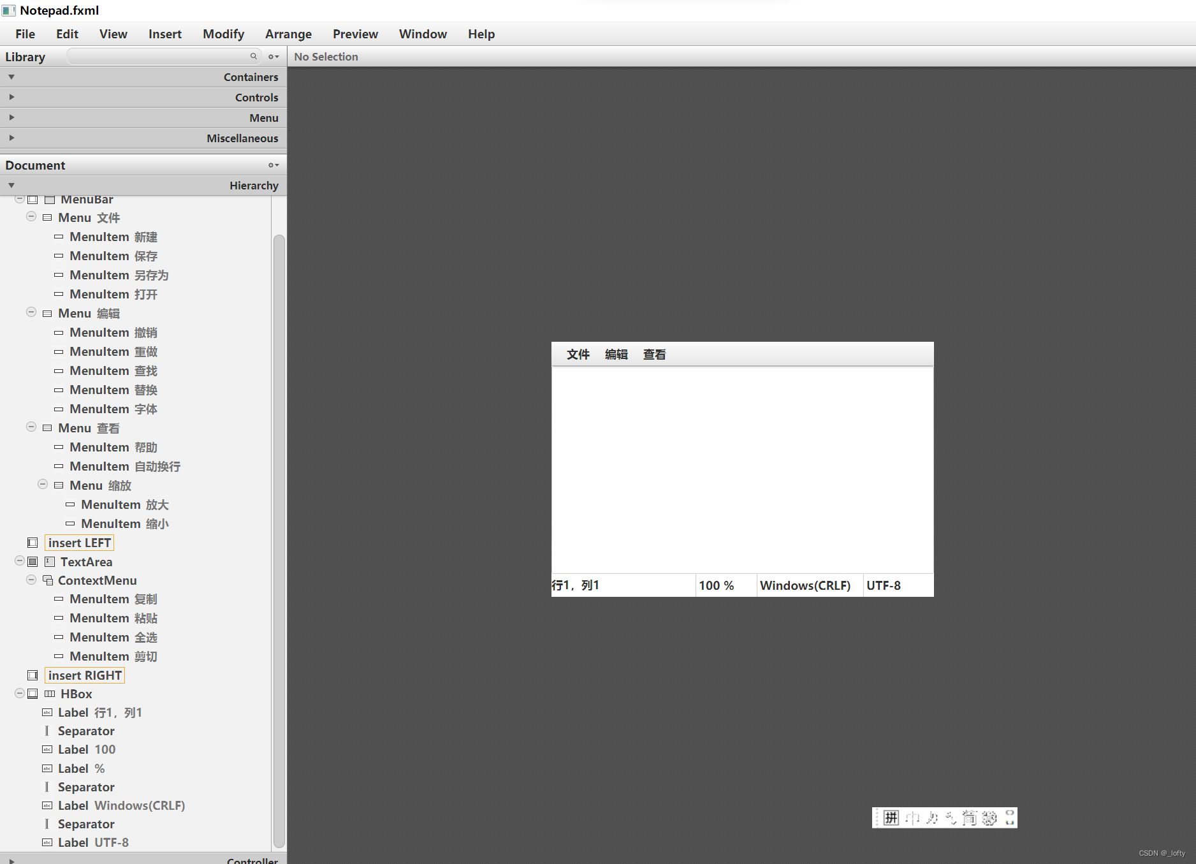This screenshot has width=1196, height=864.
Task: Click the 中 language icon on IME toolbar
Action: coord(912,817)
